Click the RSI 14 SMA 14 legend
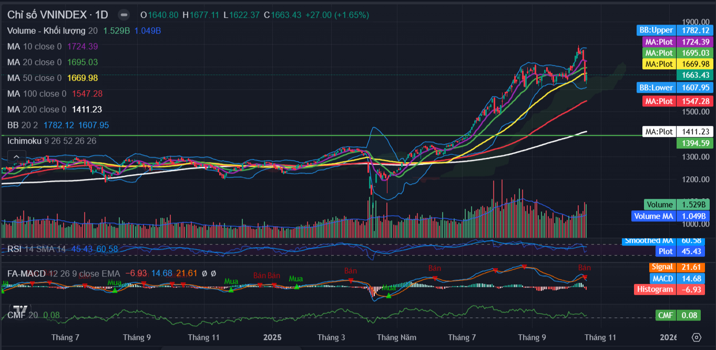The image size is (716, 350). coord(37,249)
